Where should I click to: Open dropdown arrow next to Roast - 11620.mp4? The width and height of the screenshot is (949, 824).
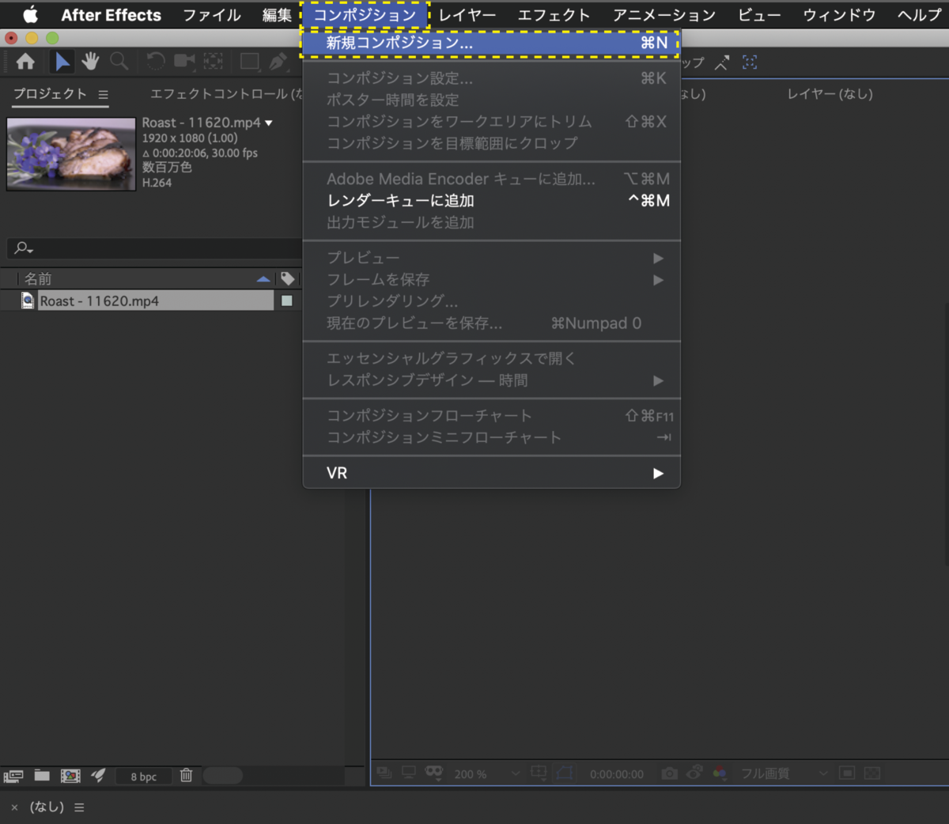[269, 123]
